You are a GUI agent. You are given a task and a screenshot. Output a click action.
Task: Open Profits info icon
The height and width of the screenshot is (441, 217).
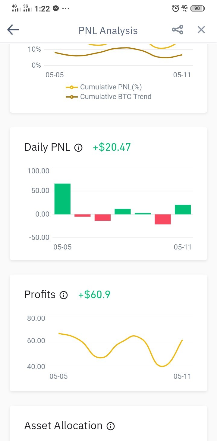64,295
